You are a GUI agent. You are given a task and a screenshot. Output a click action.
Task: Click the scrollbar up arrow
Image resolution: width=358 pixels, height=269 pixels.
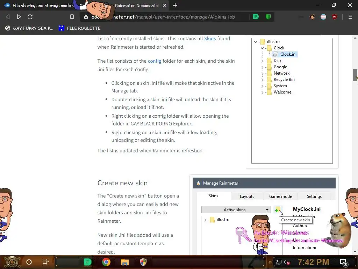(355, 38)
